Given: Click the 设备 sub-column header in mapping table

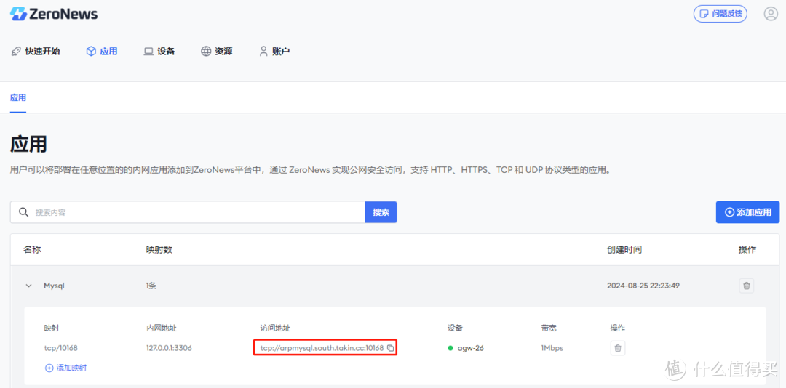Looking at the screenshot, I should point(455,328).
